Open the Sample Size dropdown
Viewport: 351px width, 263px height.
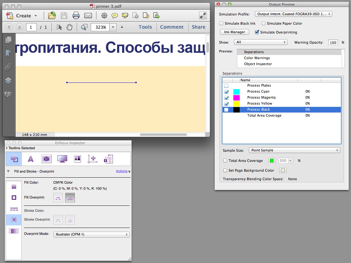[x=294, y=150]
